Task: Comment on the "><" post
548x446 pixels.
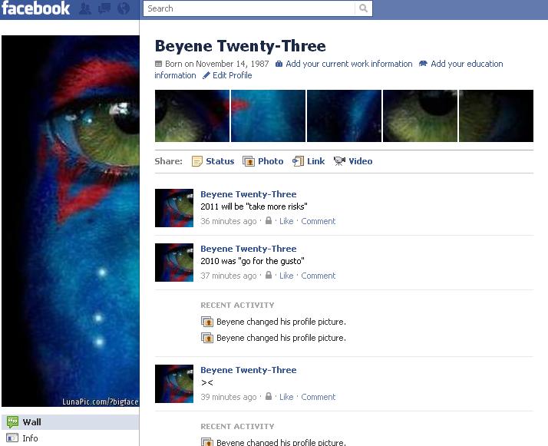Action: click(319, 397)
